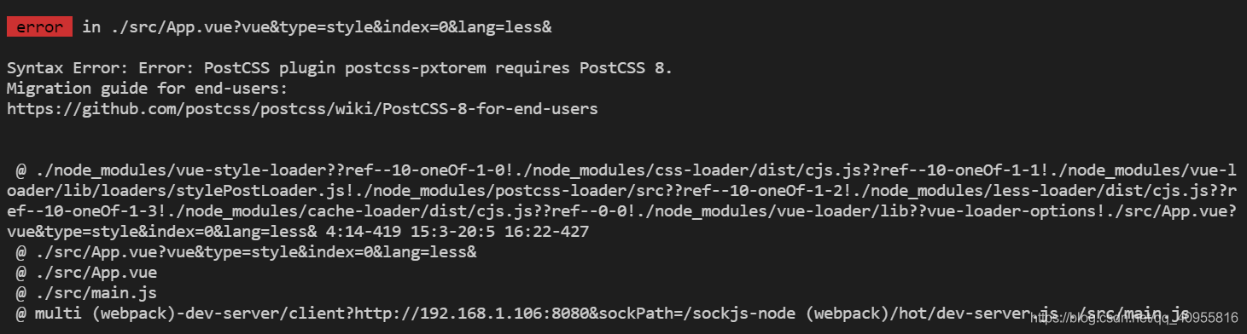This screenshot has width=1247, height=334.
Task: Open the github.com PostCSS-8-for-end-users link
Action: [302, 109]
